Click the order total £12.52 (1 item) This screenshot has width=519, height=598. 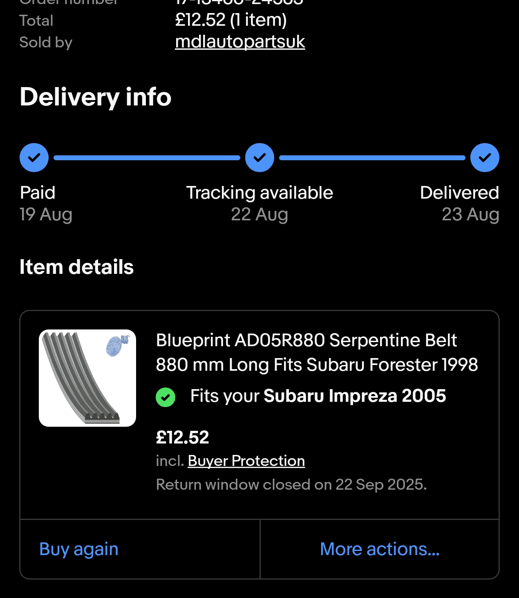(x=231, y=20)
